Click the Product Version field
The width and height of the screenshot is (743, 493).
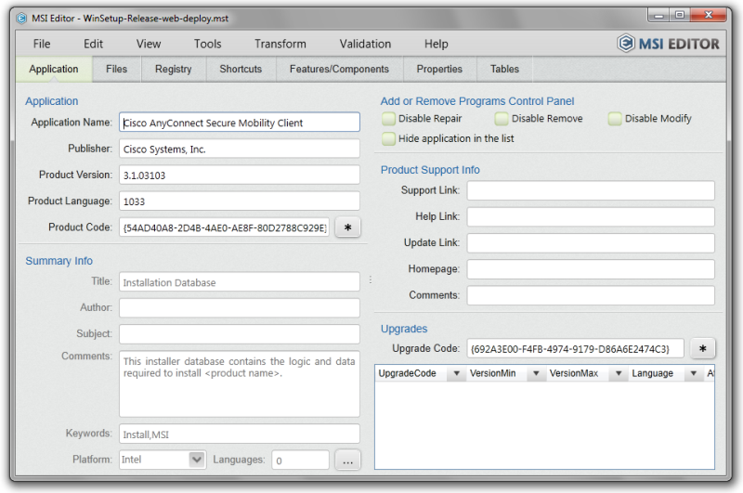240,175
